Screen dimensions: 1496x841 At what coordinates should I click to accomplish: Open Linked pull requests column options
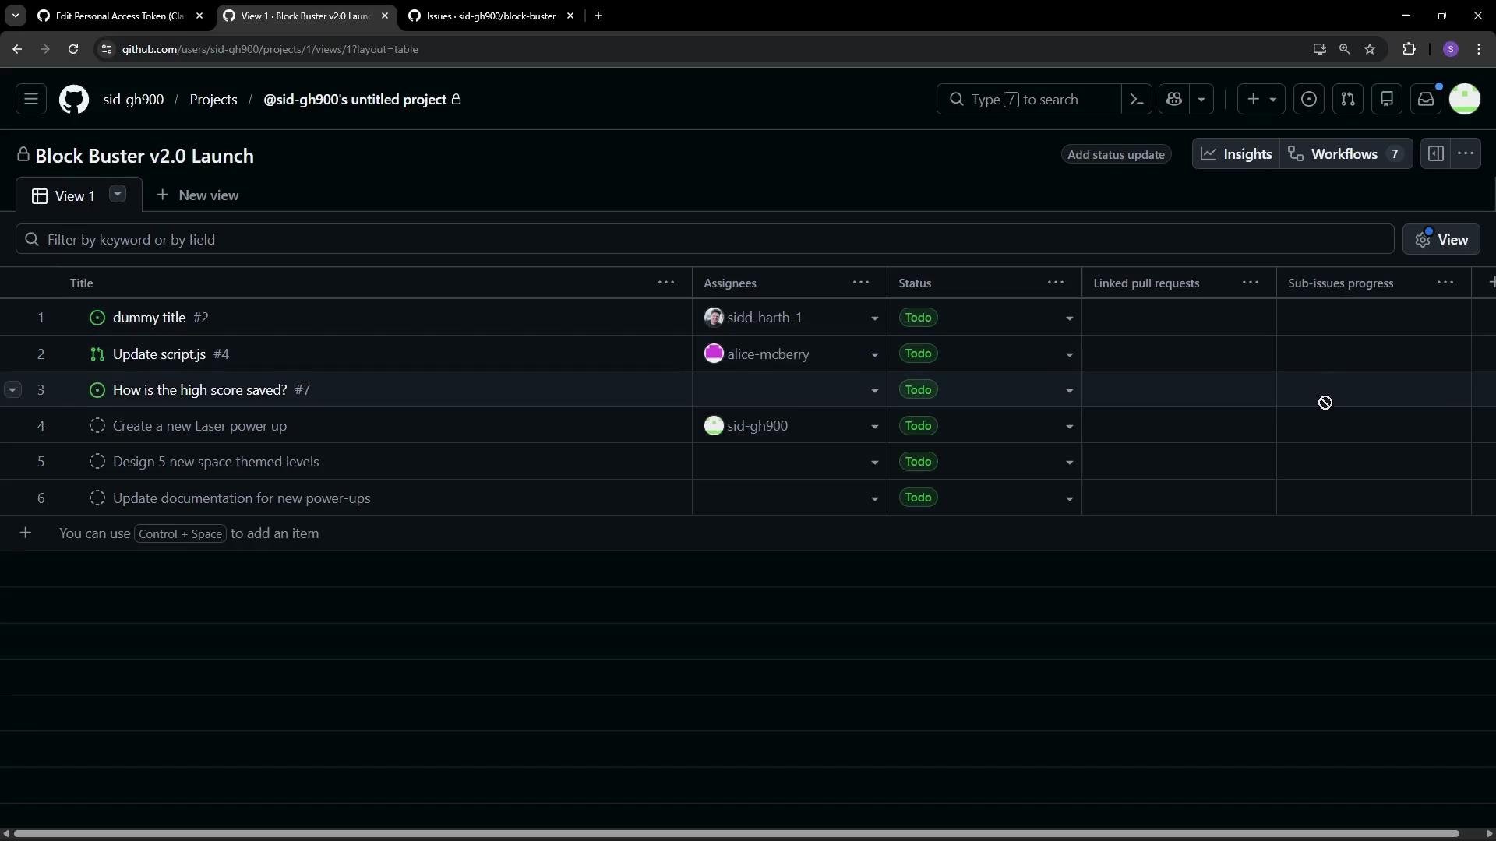pos(1251,283)
